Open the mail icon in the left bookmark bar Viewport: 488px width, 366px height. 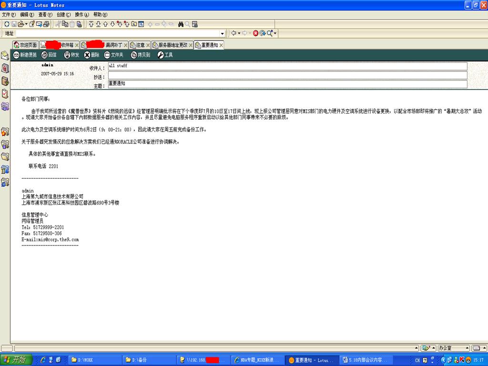(5, 56)
